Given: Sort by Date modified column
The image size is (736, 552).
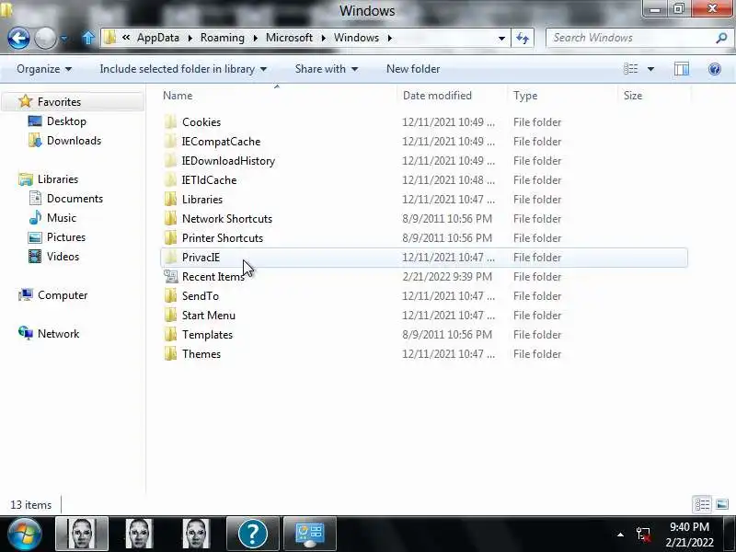Looking at the screenshot, I should (x=452, y=96).
